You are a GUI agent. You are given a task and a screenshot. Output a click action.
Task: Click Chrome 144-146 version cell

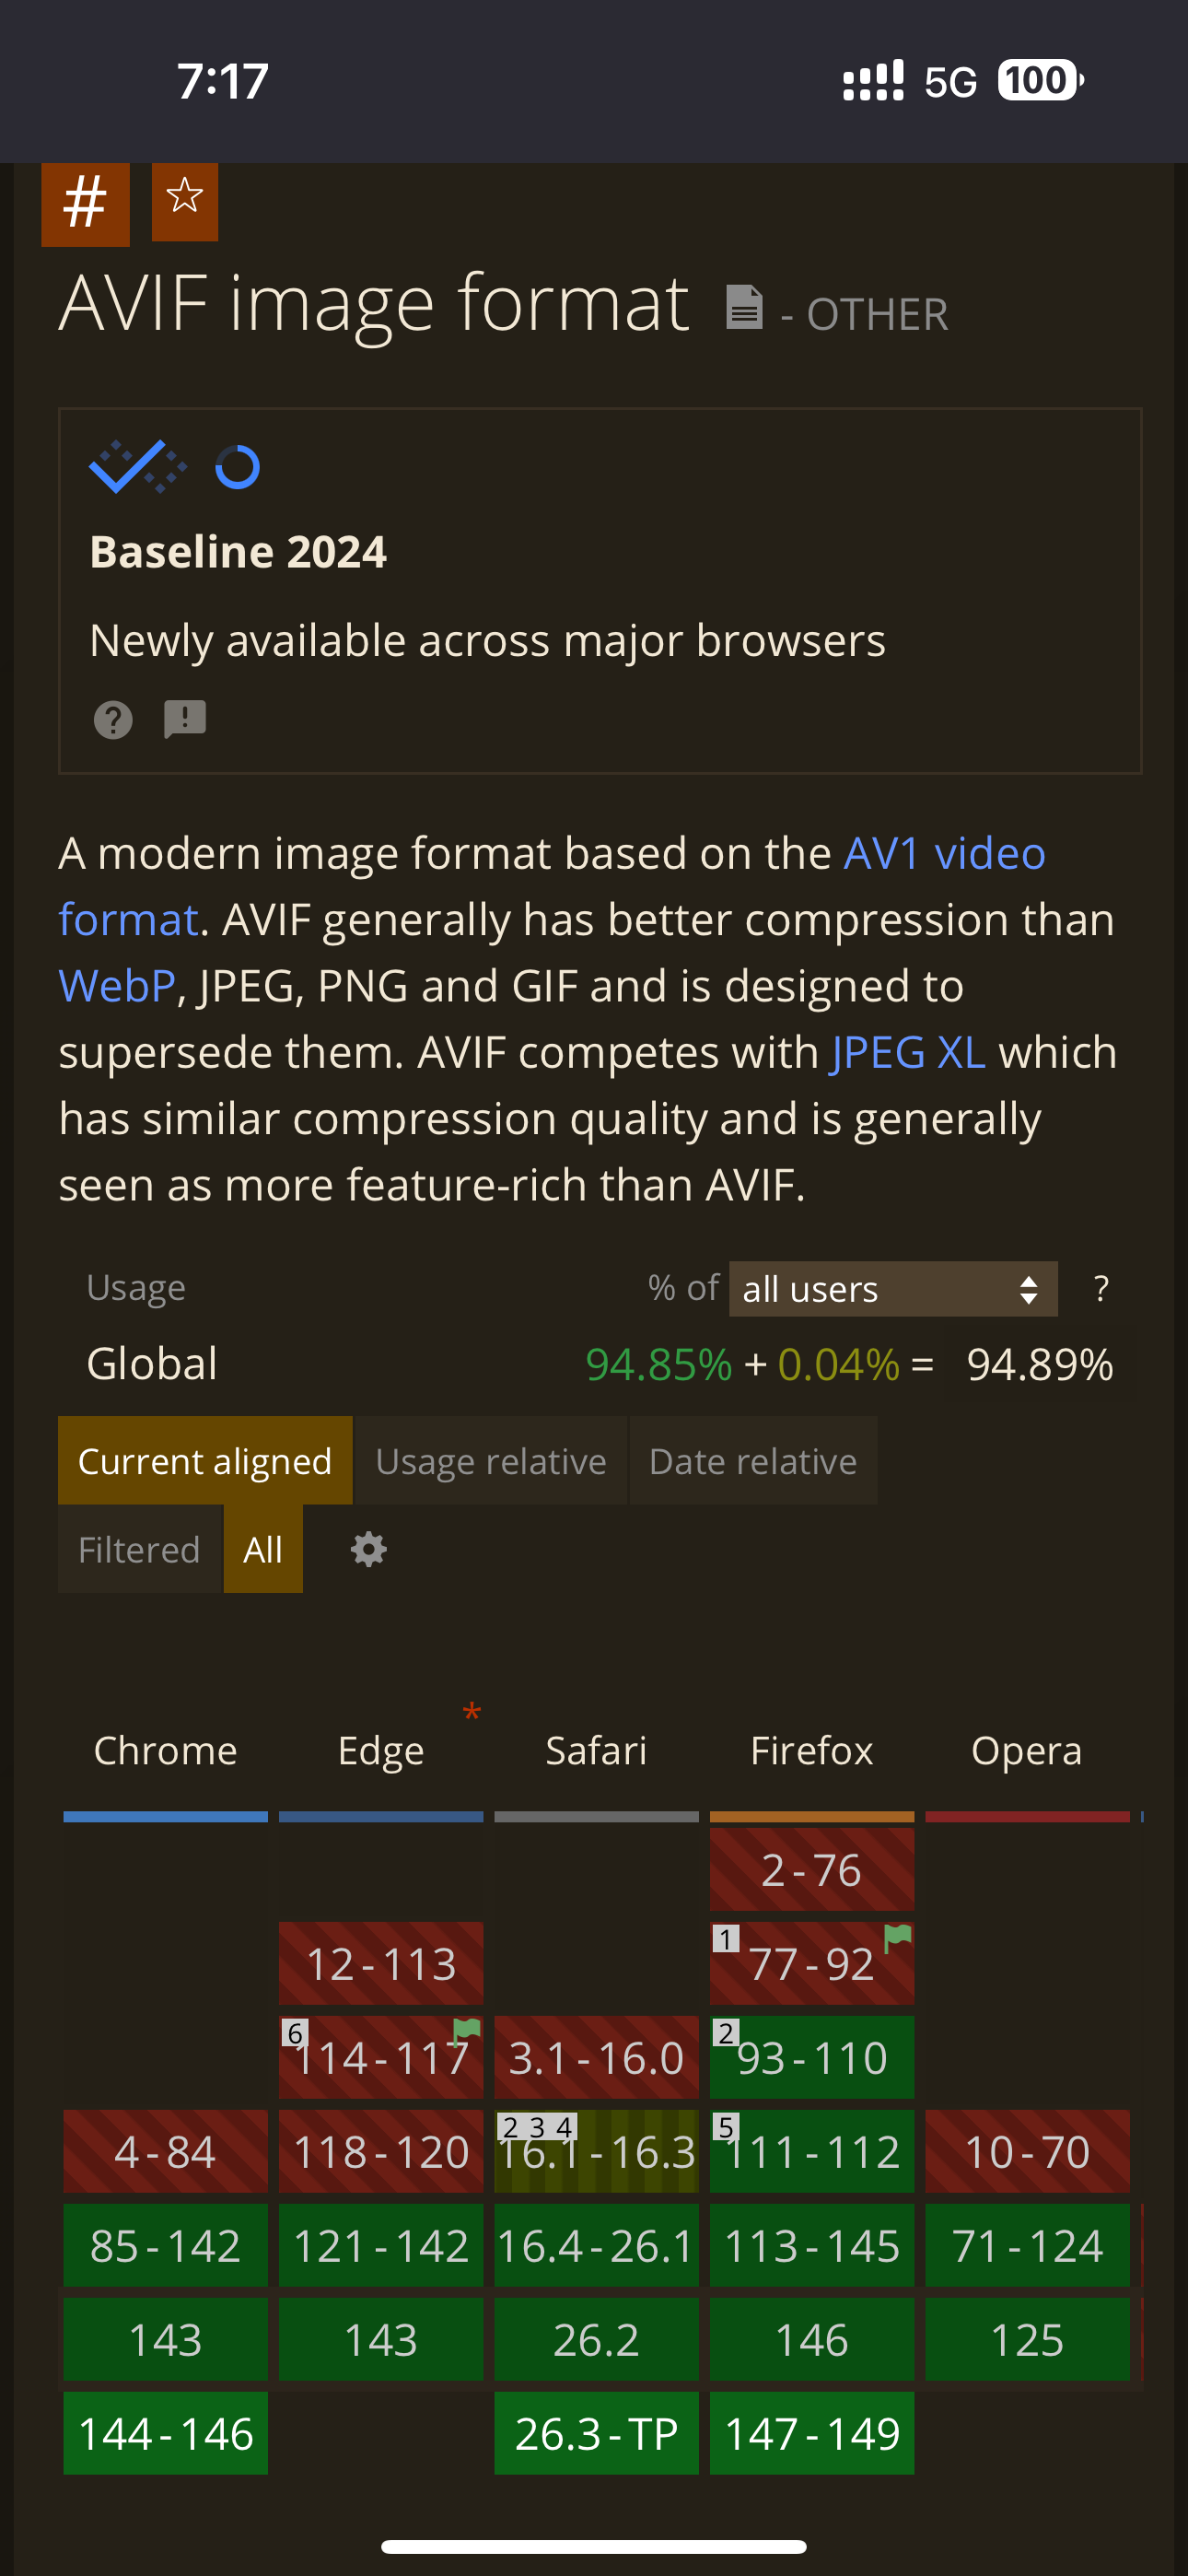tap(166, 2433)
